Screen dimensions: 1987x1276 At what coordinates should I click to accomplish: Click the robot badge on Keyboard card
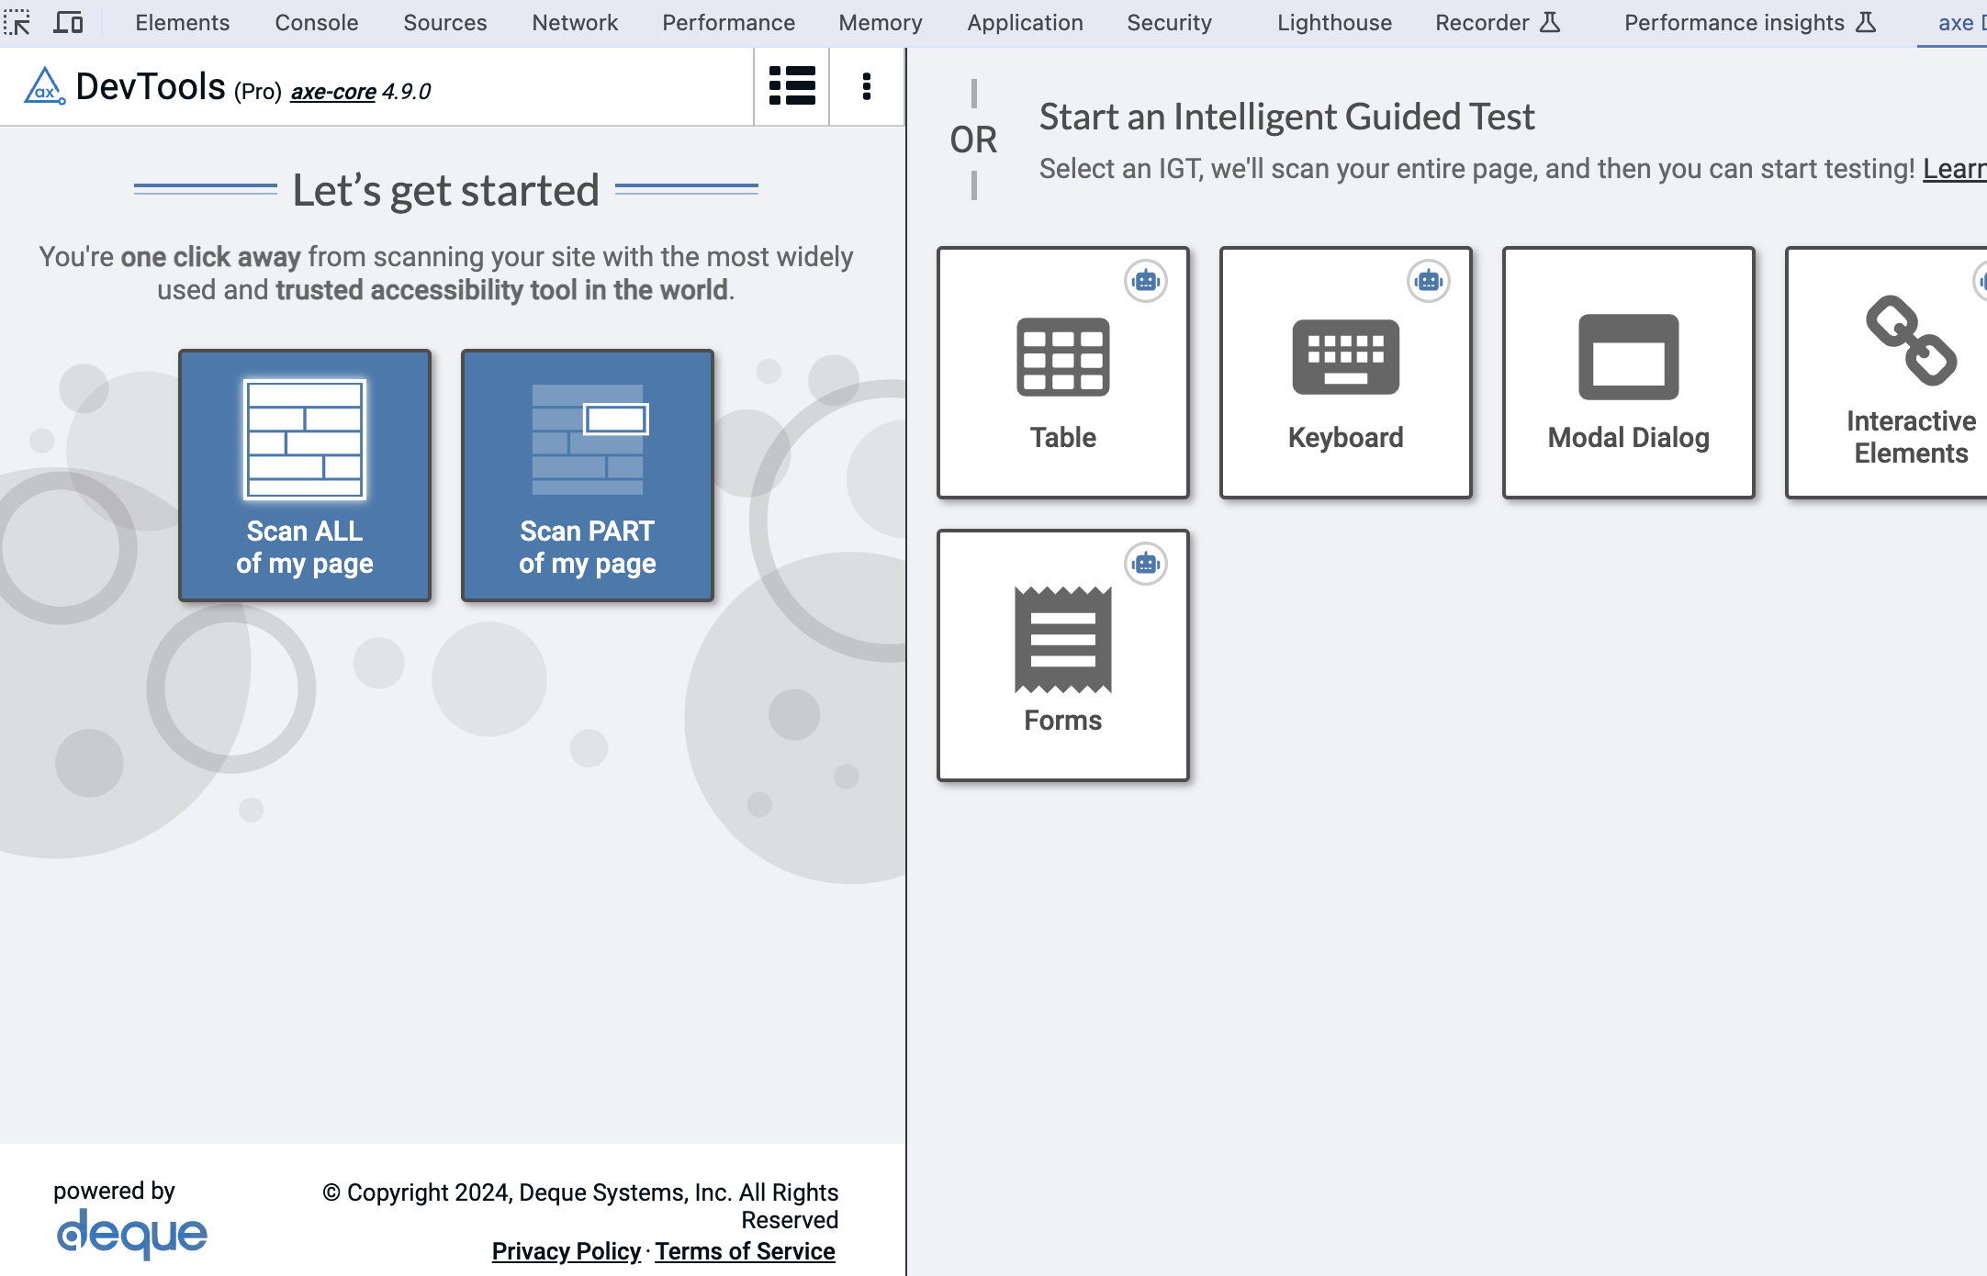coord(1429,281)
